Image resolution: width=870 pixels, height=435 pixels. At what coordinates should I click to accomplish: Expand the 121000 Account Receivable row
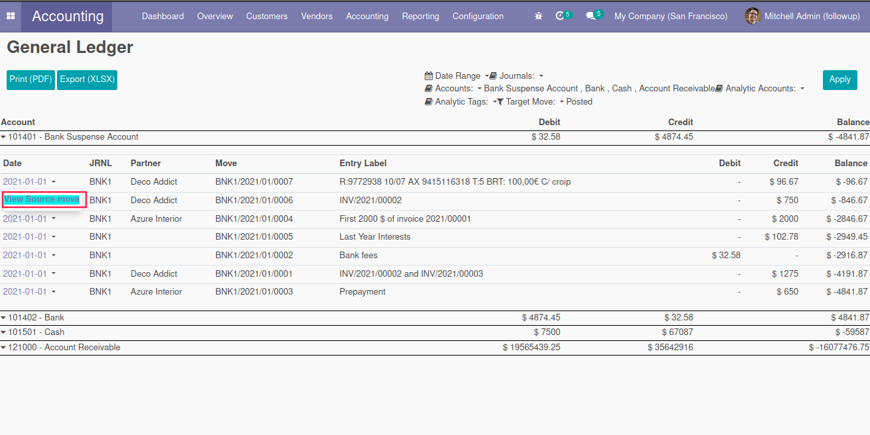pos(4,348)
